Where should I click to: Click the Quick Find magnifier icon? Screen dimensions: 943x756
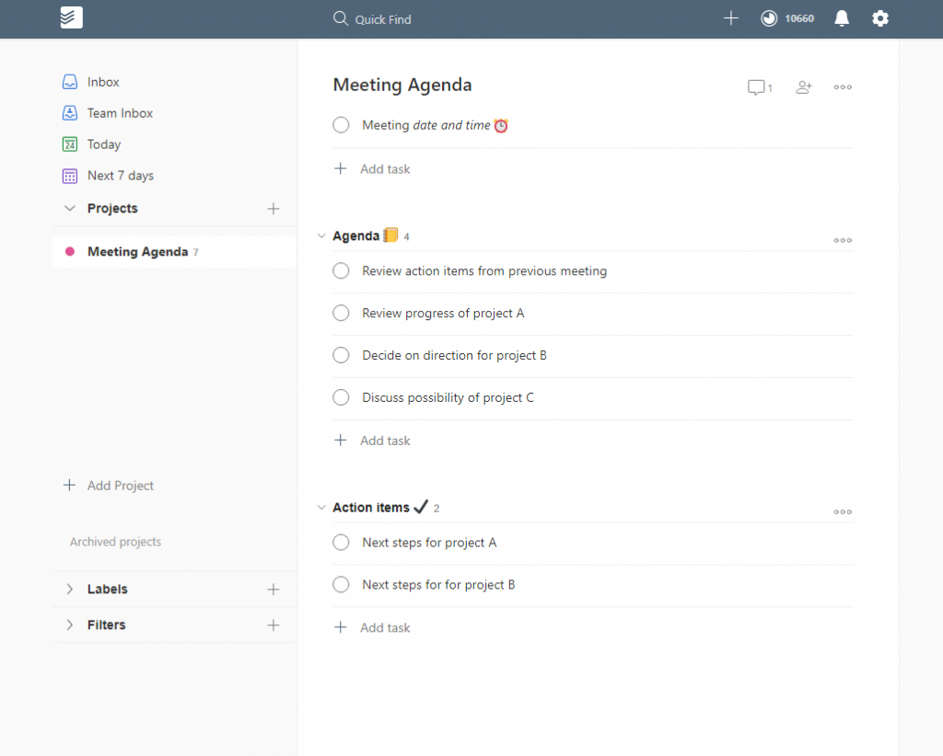341,18
